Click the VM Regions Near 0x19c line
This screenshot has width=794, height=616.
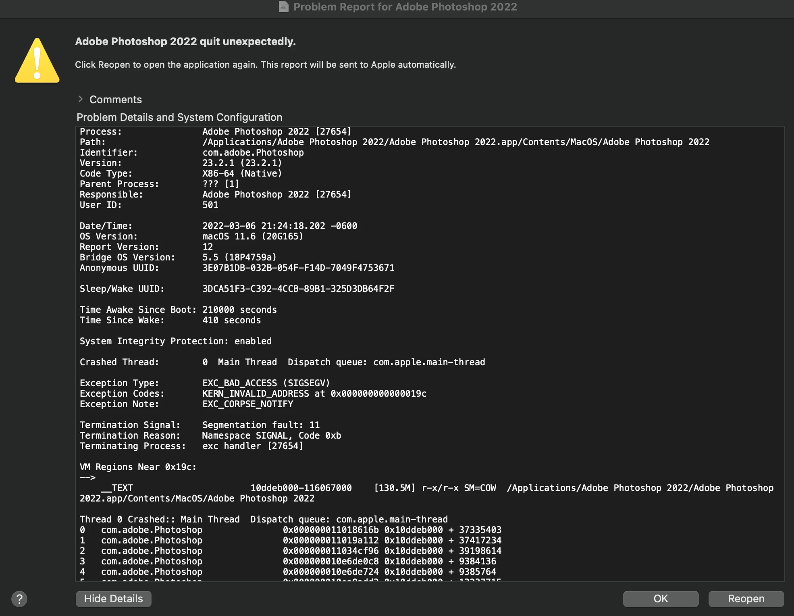138,467
